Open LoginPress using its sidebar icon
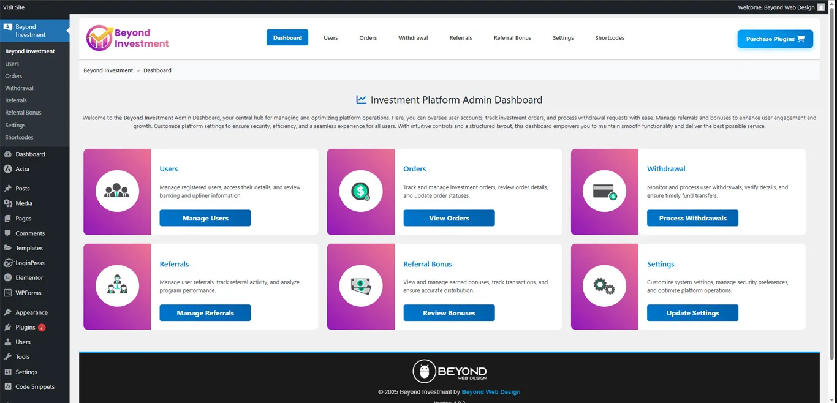This screenshot has width=837, height=403. click(x=7, y=263)
